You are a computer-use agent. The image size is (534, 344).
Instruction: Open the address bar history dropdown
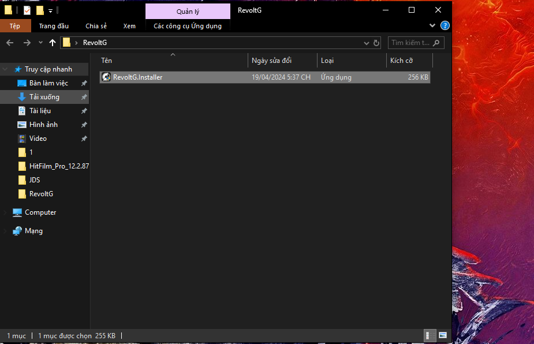pos(367,43)
